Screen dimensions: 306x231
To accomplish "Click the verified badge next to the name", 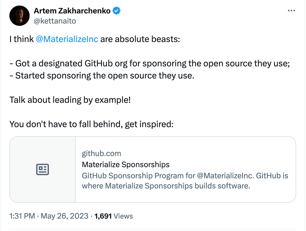I will click(116, 11).
